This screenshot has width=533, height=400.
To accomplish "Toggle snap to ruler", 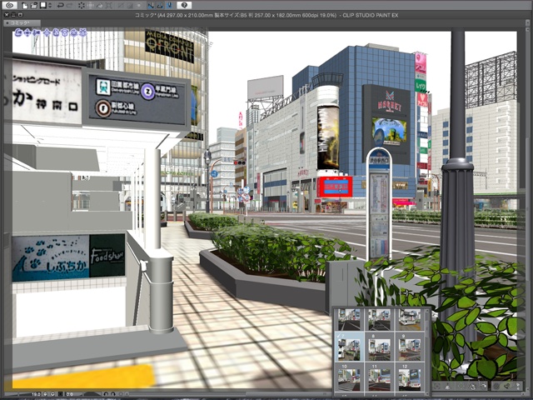I will [x=151, y=6].
